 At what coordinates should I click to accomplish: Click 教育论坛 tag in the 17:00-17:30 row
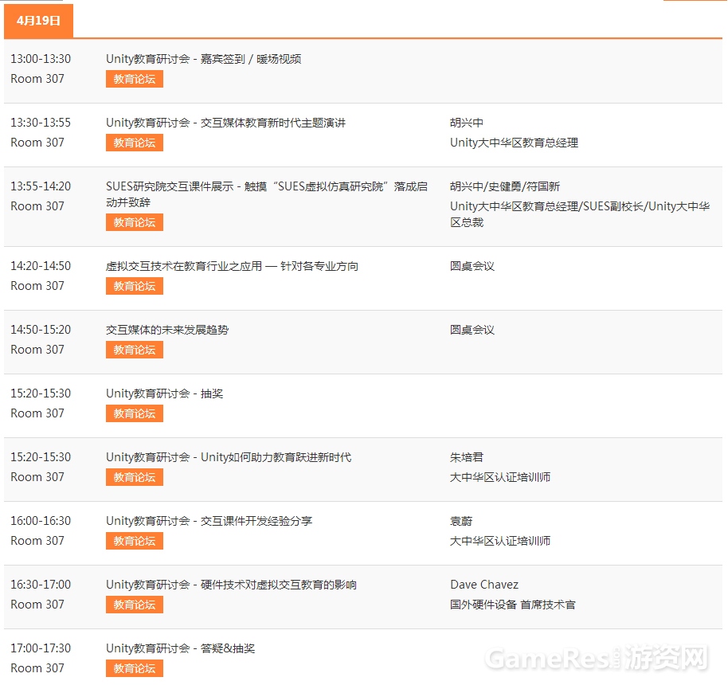click(x=134, y=668)
